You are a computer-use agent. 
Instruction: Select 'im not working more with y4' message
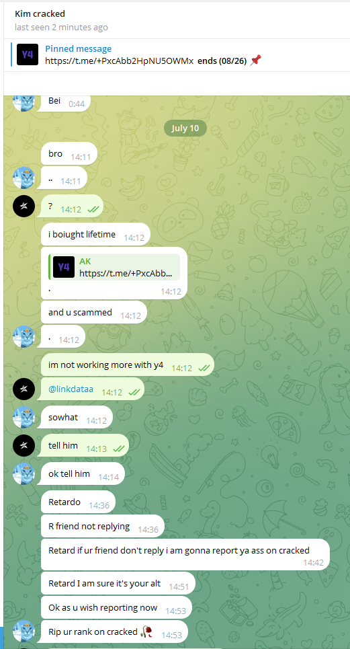click(x=127, y=365)
